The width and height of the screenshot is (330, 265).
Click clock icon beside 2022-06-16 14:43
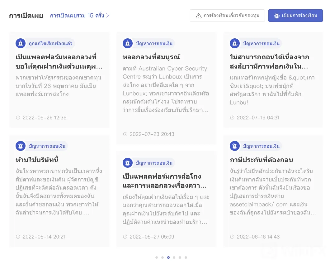(232, 237)
